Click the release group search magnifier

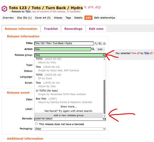[x=104, y=55]
